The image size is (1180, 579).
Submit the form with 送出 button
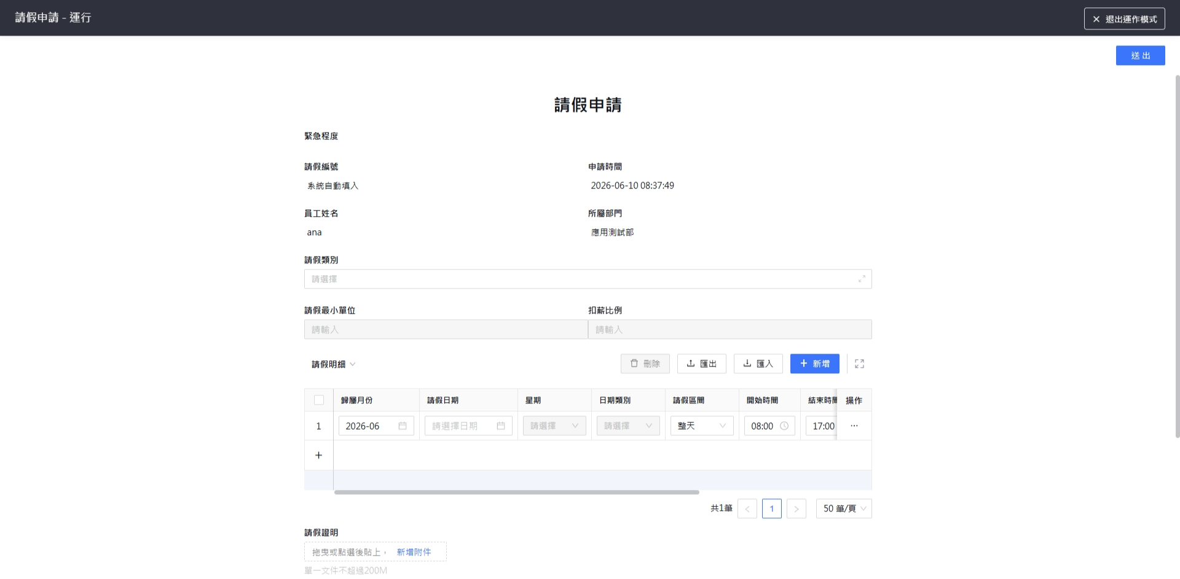pyautogui.click(x=1140, y=55)
